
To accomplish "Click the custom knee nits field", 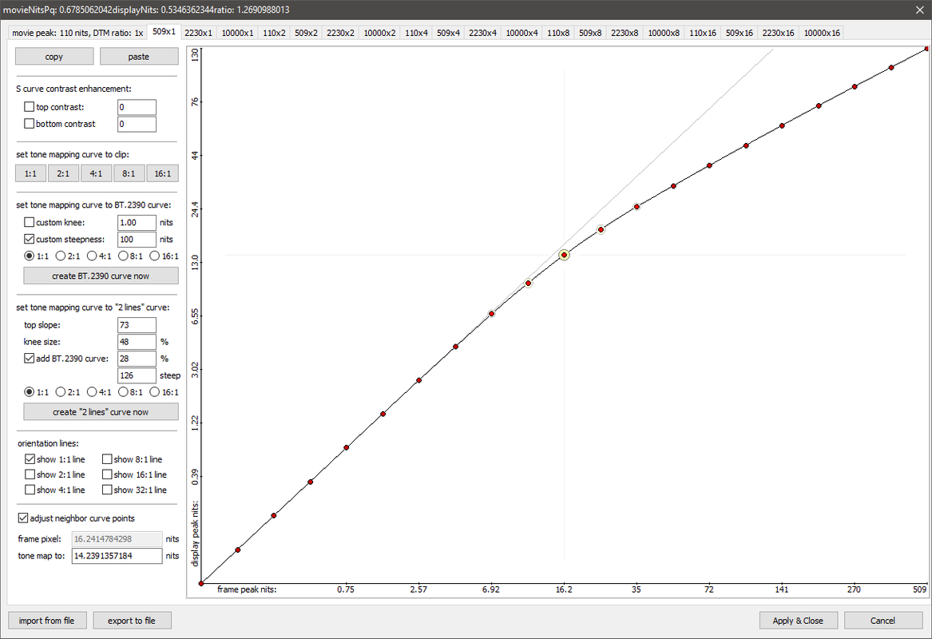I will click(x=137, y=222).
